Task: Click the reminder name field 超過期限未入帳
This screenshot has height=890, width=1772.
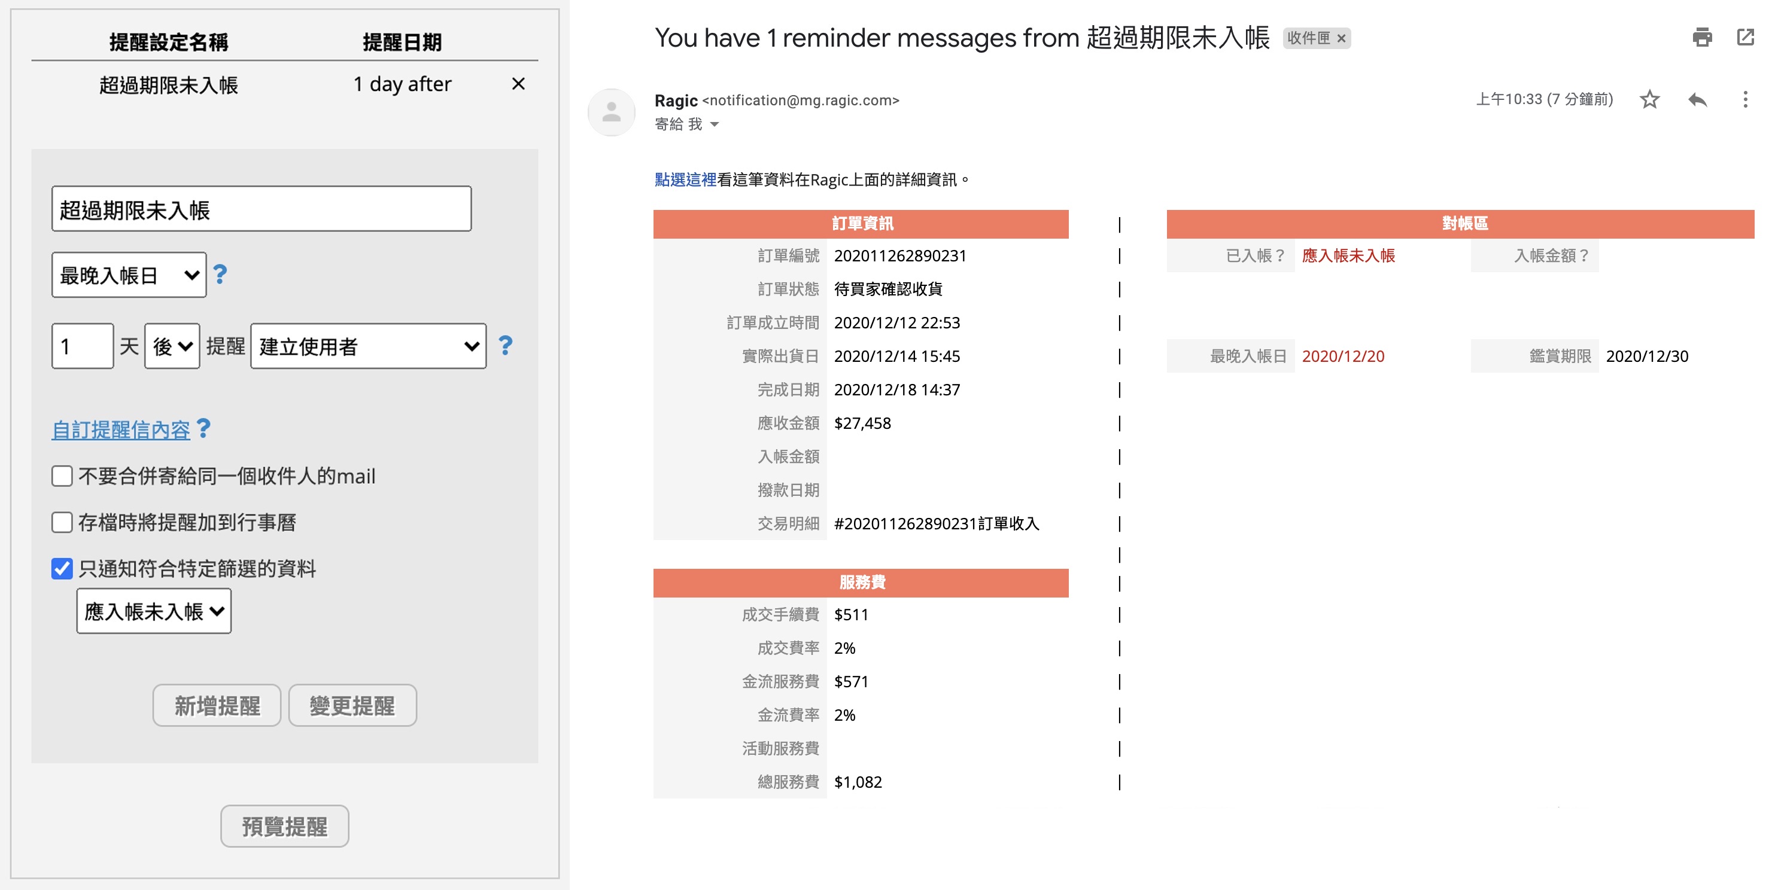Action: (262, 209)
